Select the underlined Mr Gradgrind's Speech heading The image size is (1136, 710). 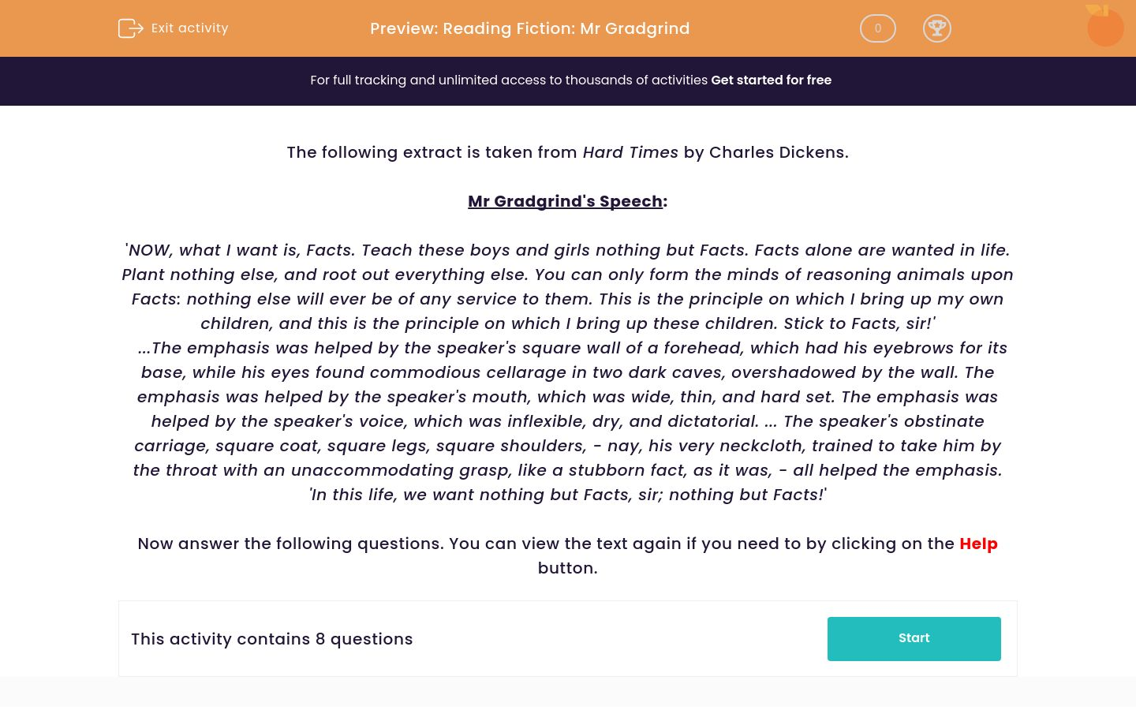(x=565, y=201)
